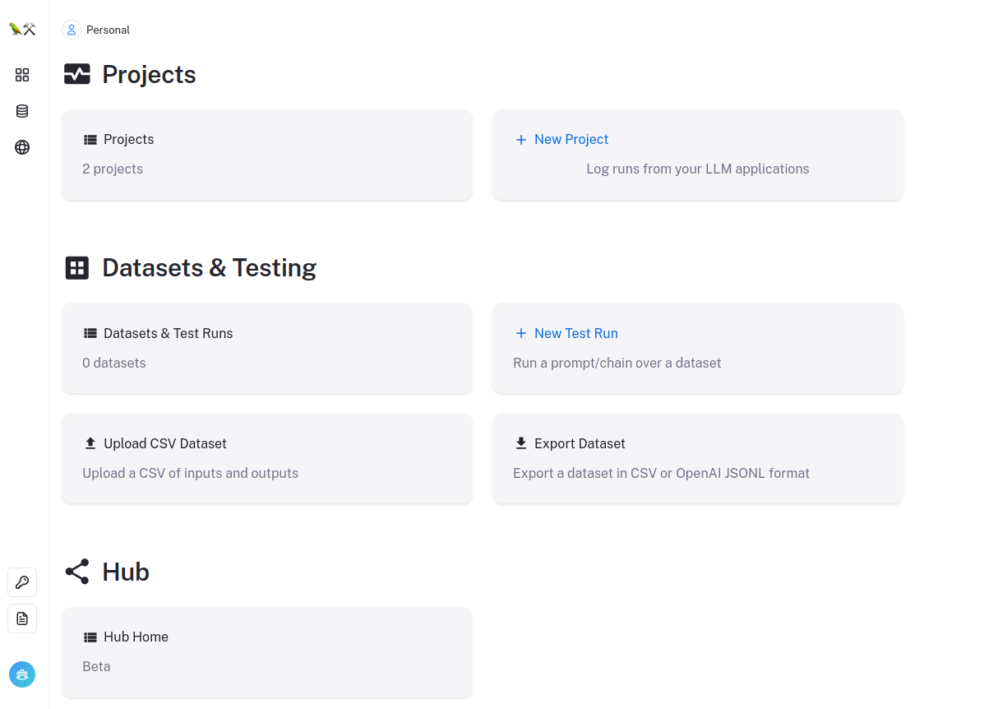Click the share icon next to Hub

coord(77,572)
